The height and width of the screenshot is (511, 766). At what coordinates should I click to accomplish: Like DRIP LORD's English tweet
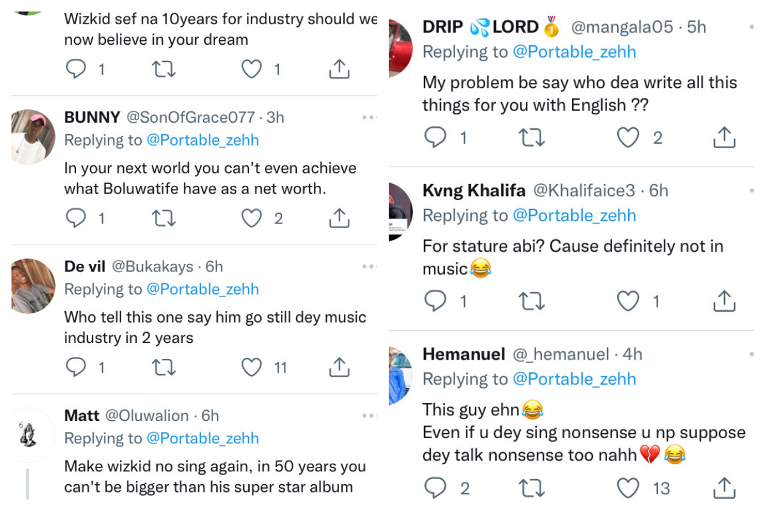coord(628,137)
